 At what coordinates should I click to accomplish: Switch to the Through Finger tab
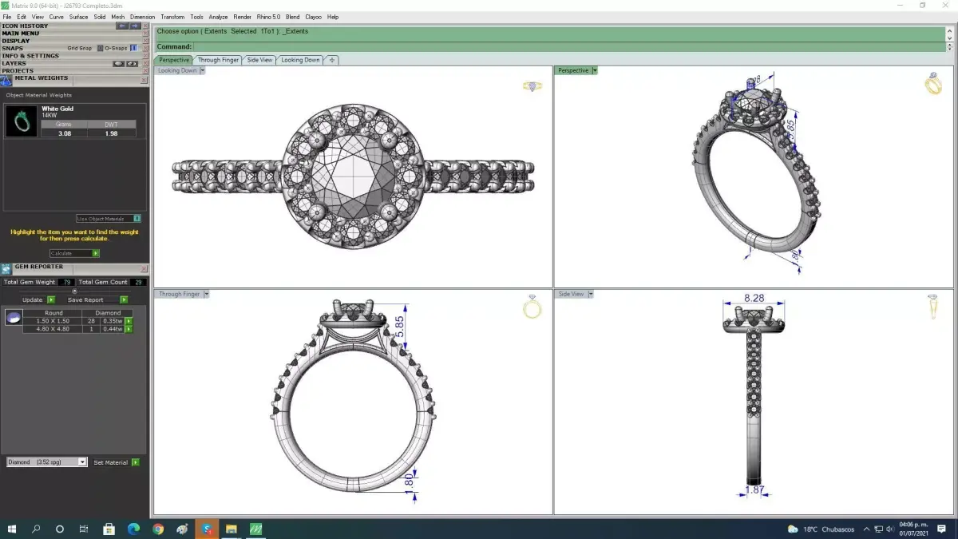[x=218, y=60]
